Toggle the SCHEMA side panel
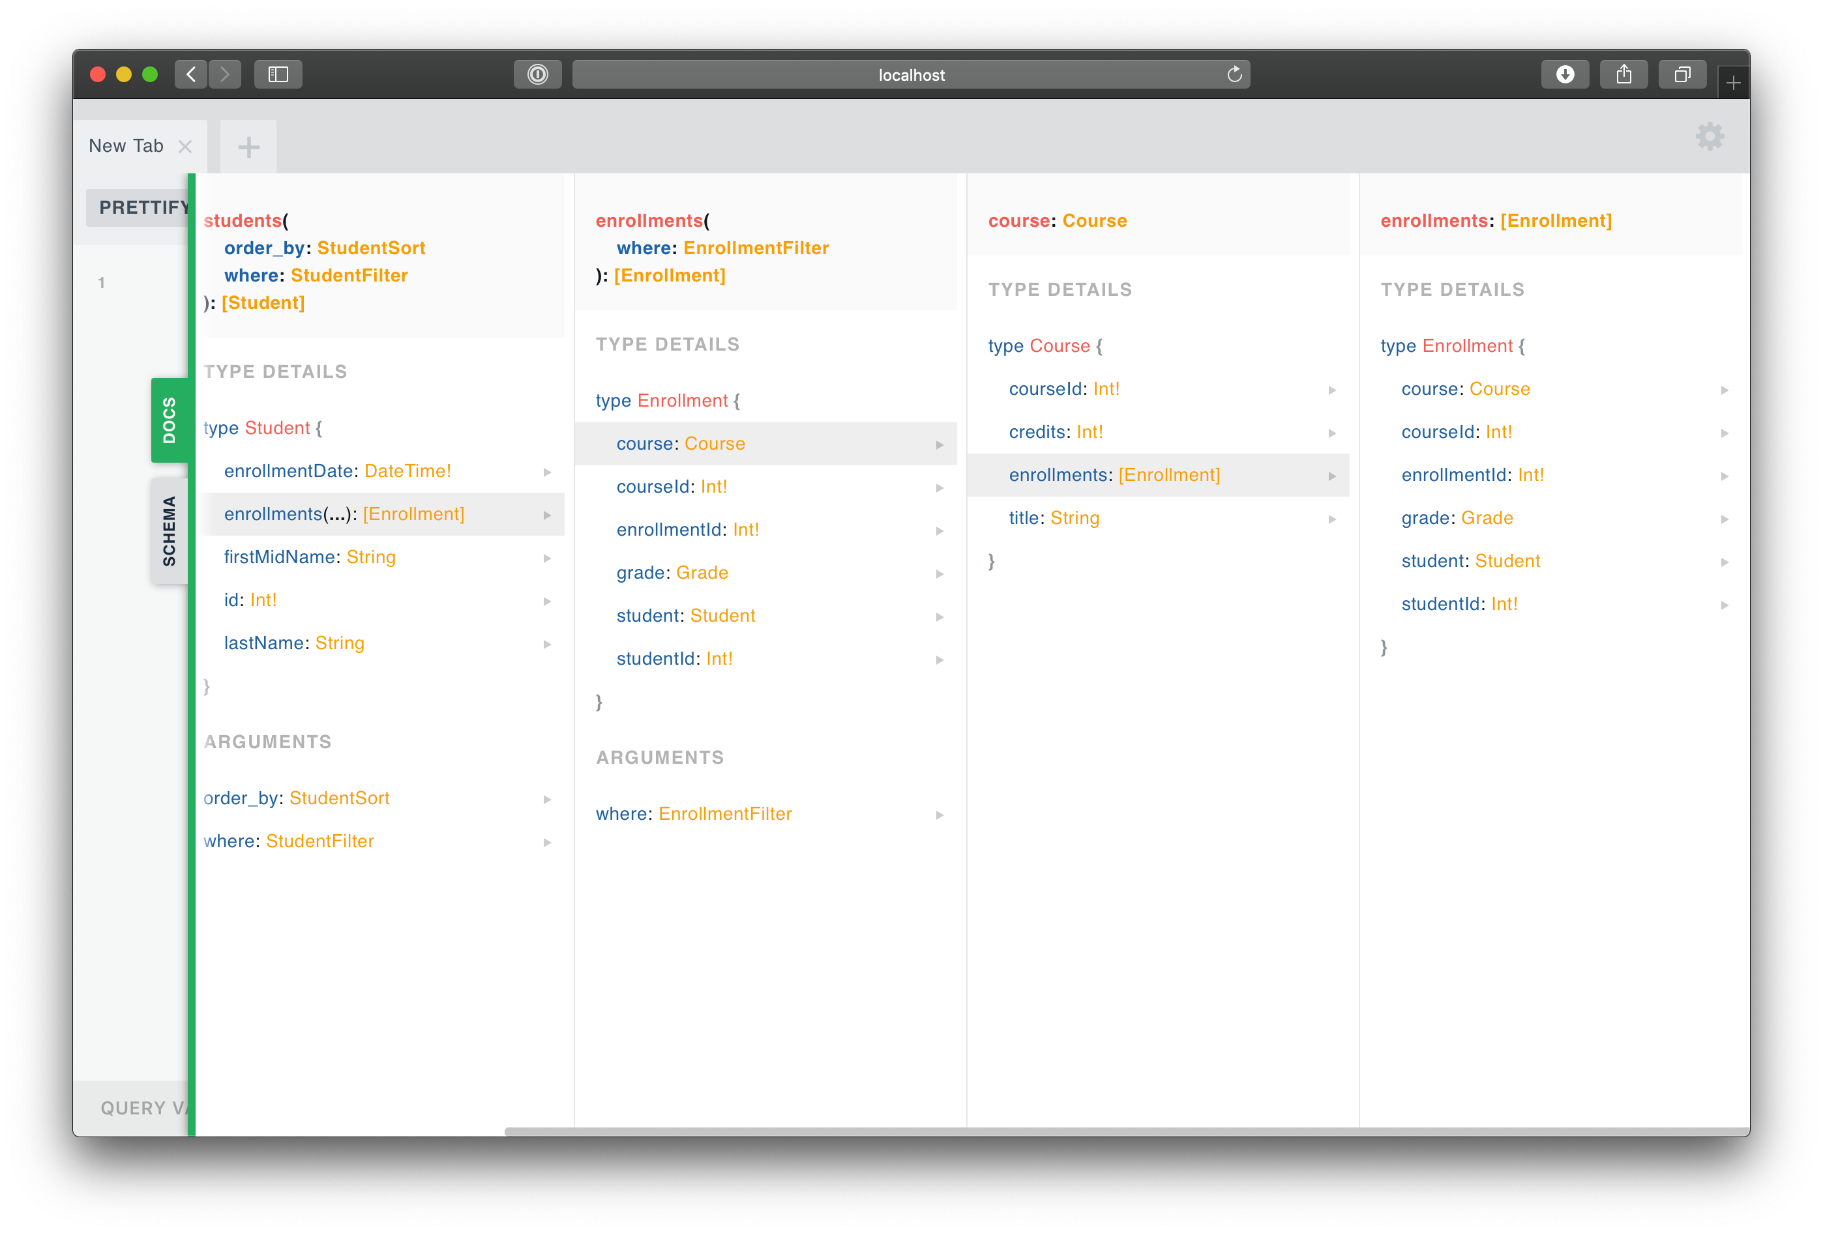The height and width of the screenshot is (1233, 1823). (x=169, y=530)
